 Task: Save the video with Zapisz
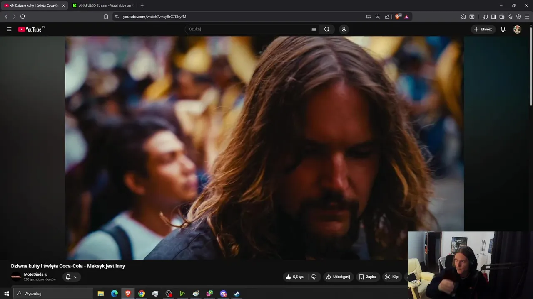pos(368,277)
